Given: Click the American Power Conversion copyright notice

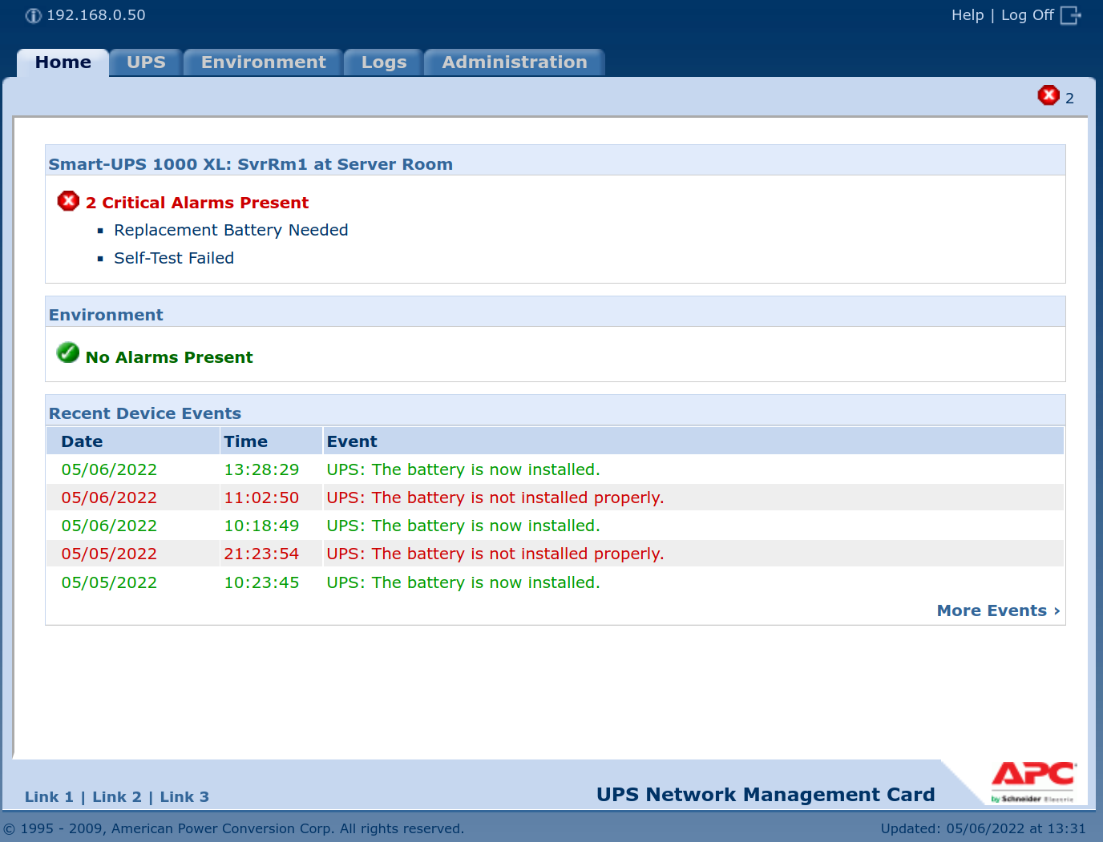Looking at the screenshot, I should click(x=234, y=828).
